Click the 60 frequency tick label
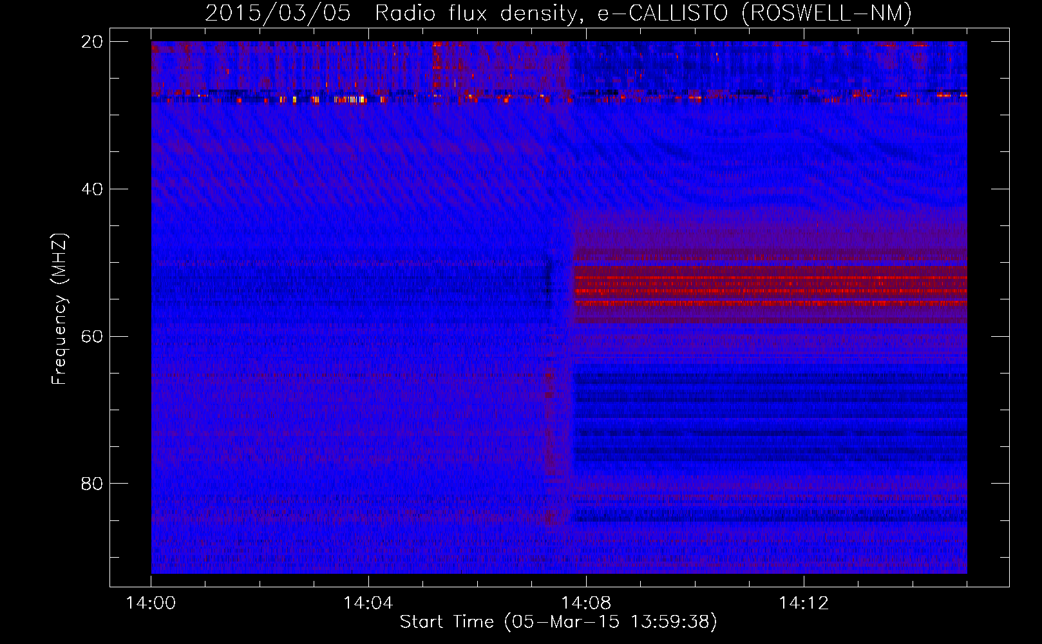 [x=92, y=336]
